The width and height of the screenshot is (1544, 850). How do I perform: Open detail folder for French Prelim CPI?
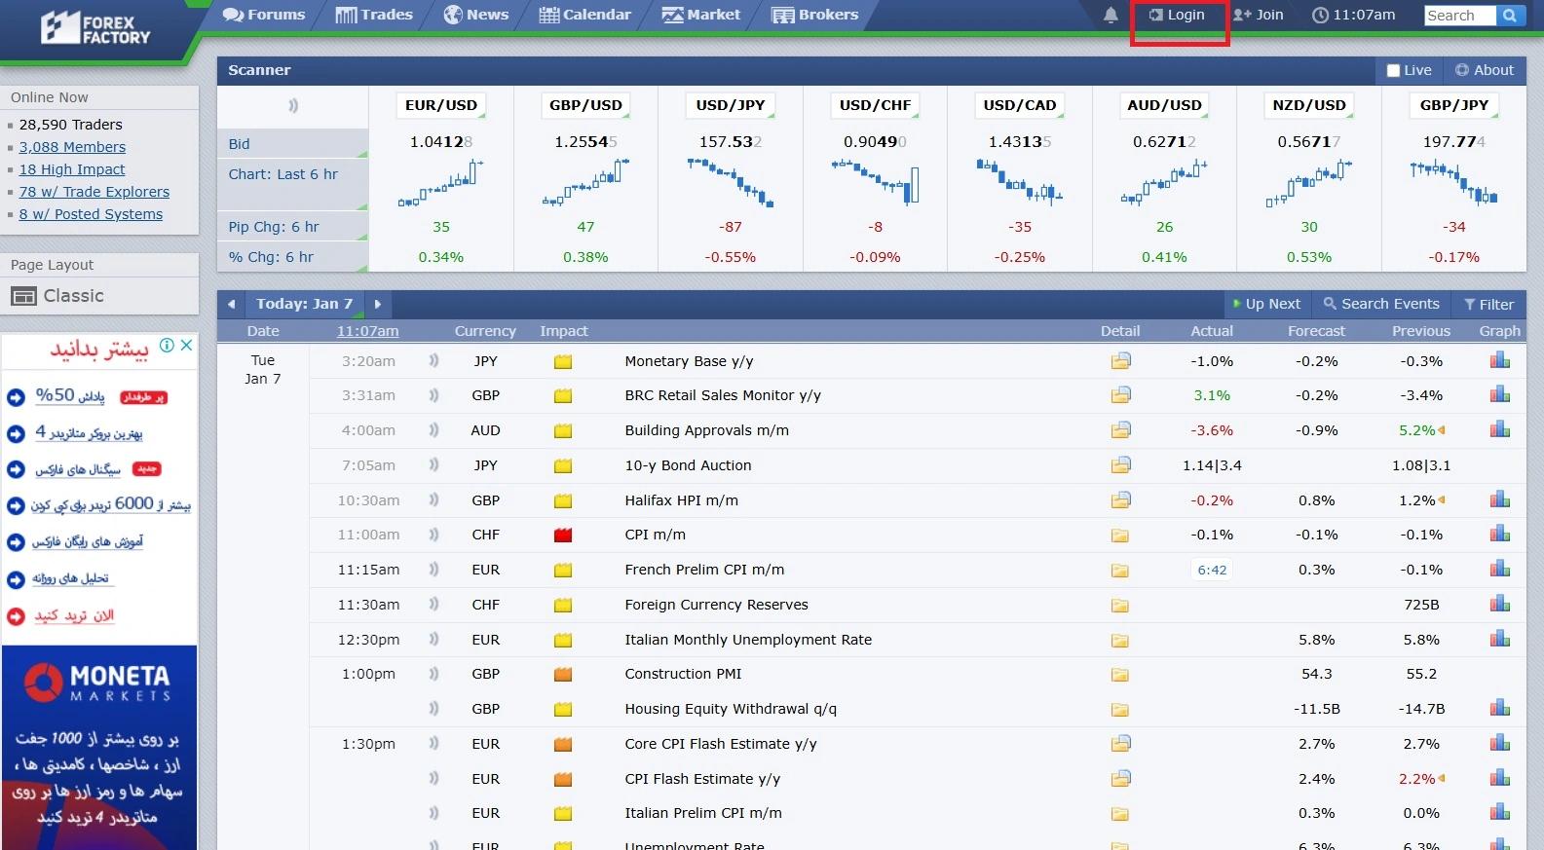[x=1120, y=571]
